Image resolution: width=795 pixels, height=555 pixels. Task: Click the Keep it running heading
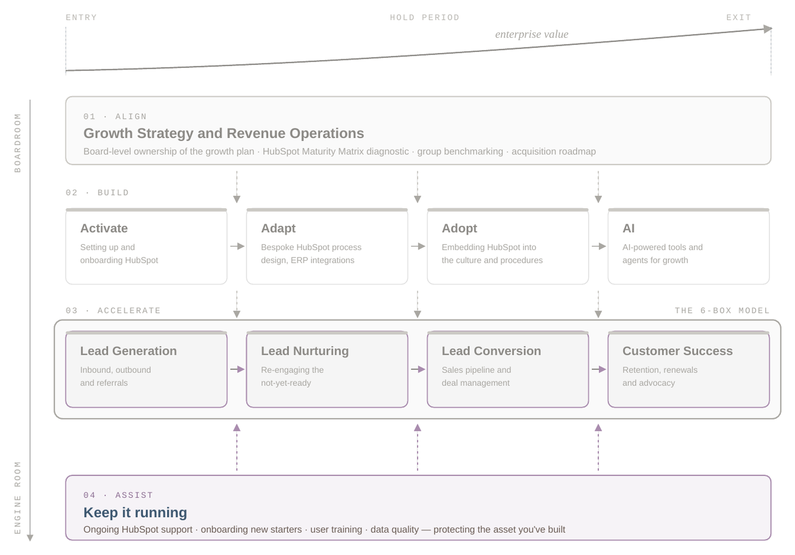[135, 512]
